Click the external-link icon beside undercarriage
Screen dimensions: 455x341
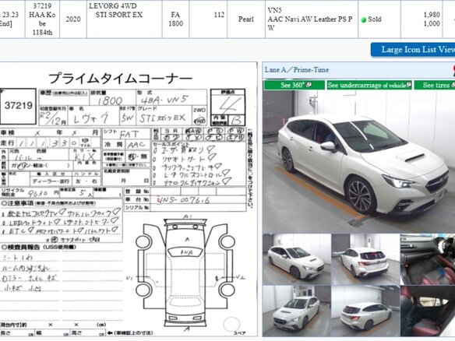click(408, 85)
